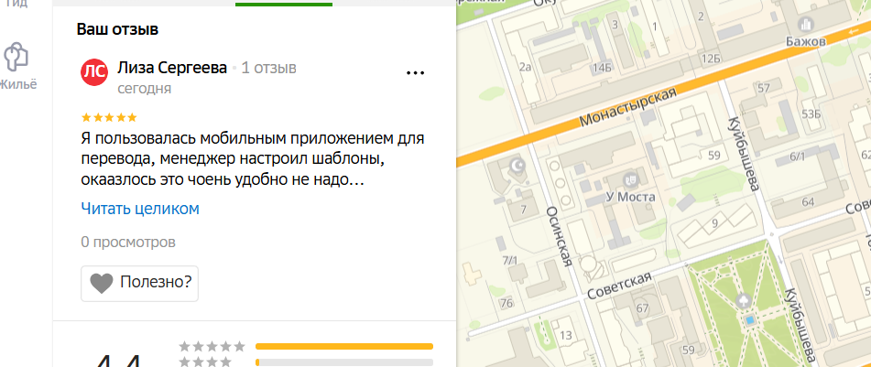Screen dimensions: 871x367
Task: Click building number 12Б on map
Action: click(711, 59)
